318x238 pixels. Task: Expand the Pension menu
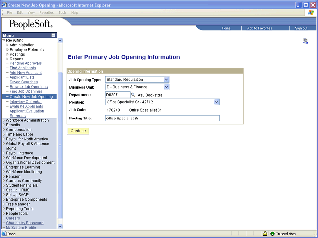pos(4,177)
